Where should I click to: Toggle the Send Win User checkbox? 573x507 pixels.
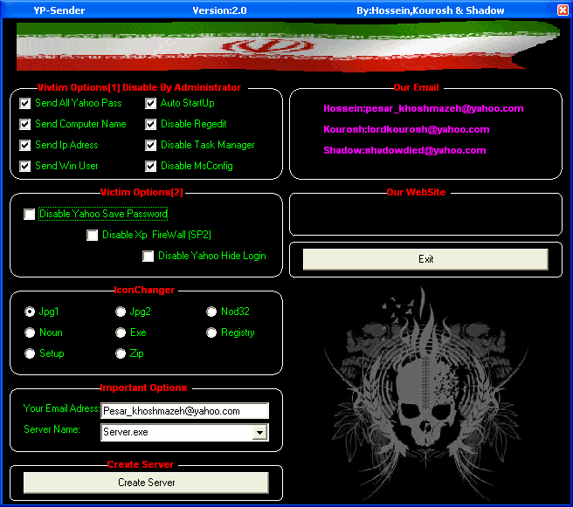coord(25,166)
